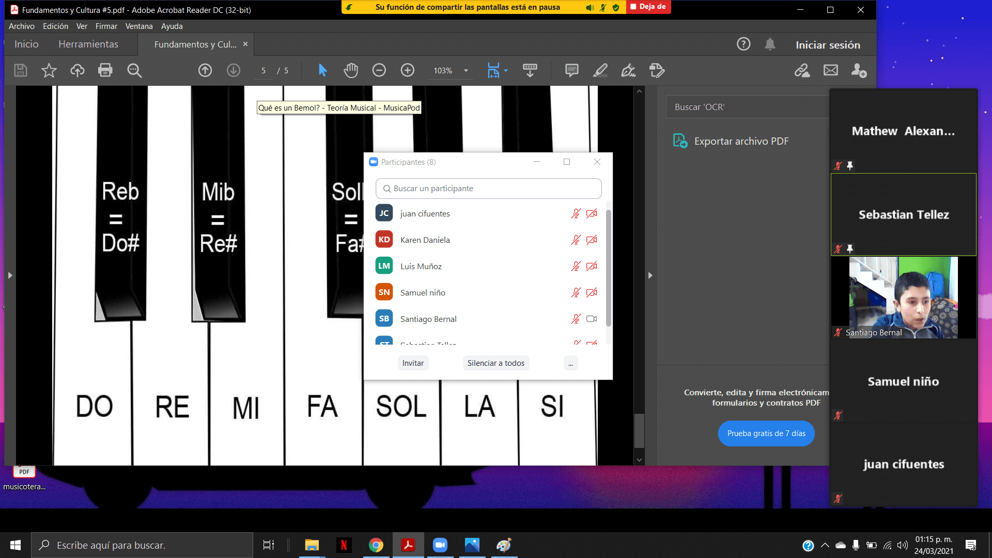Click the Buscar un participante field
Image resolution: width=992 pixels, height=558 pixels.
pos(488,189)
